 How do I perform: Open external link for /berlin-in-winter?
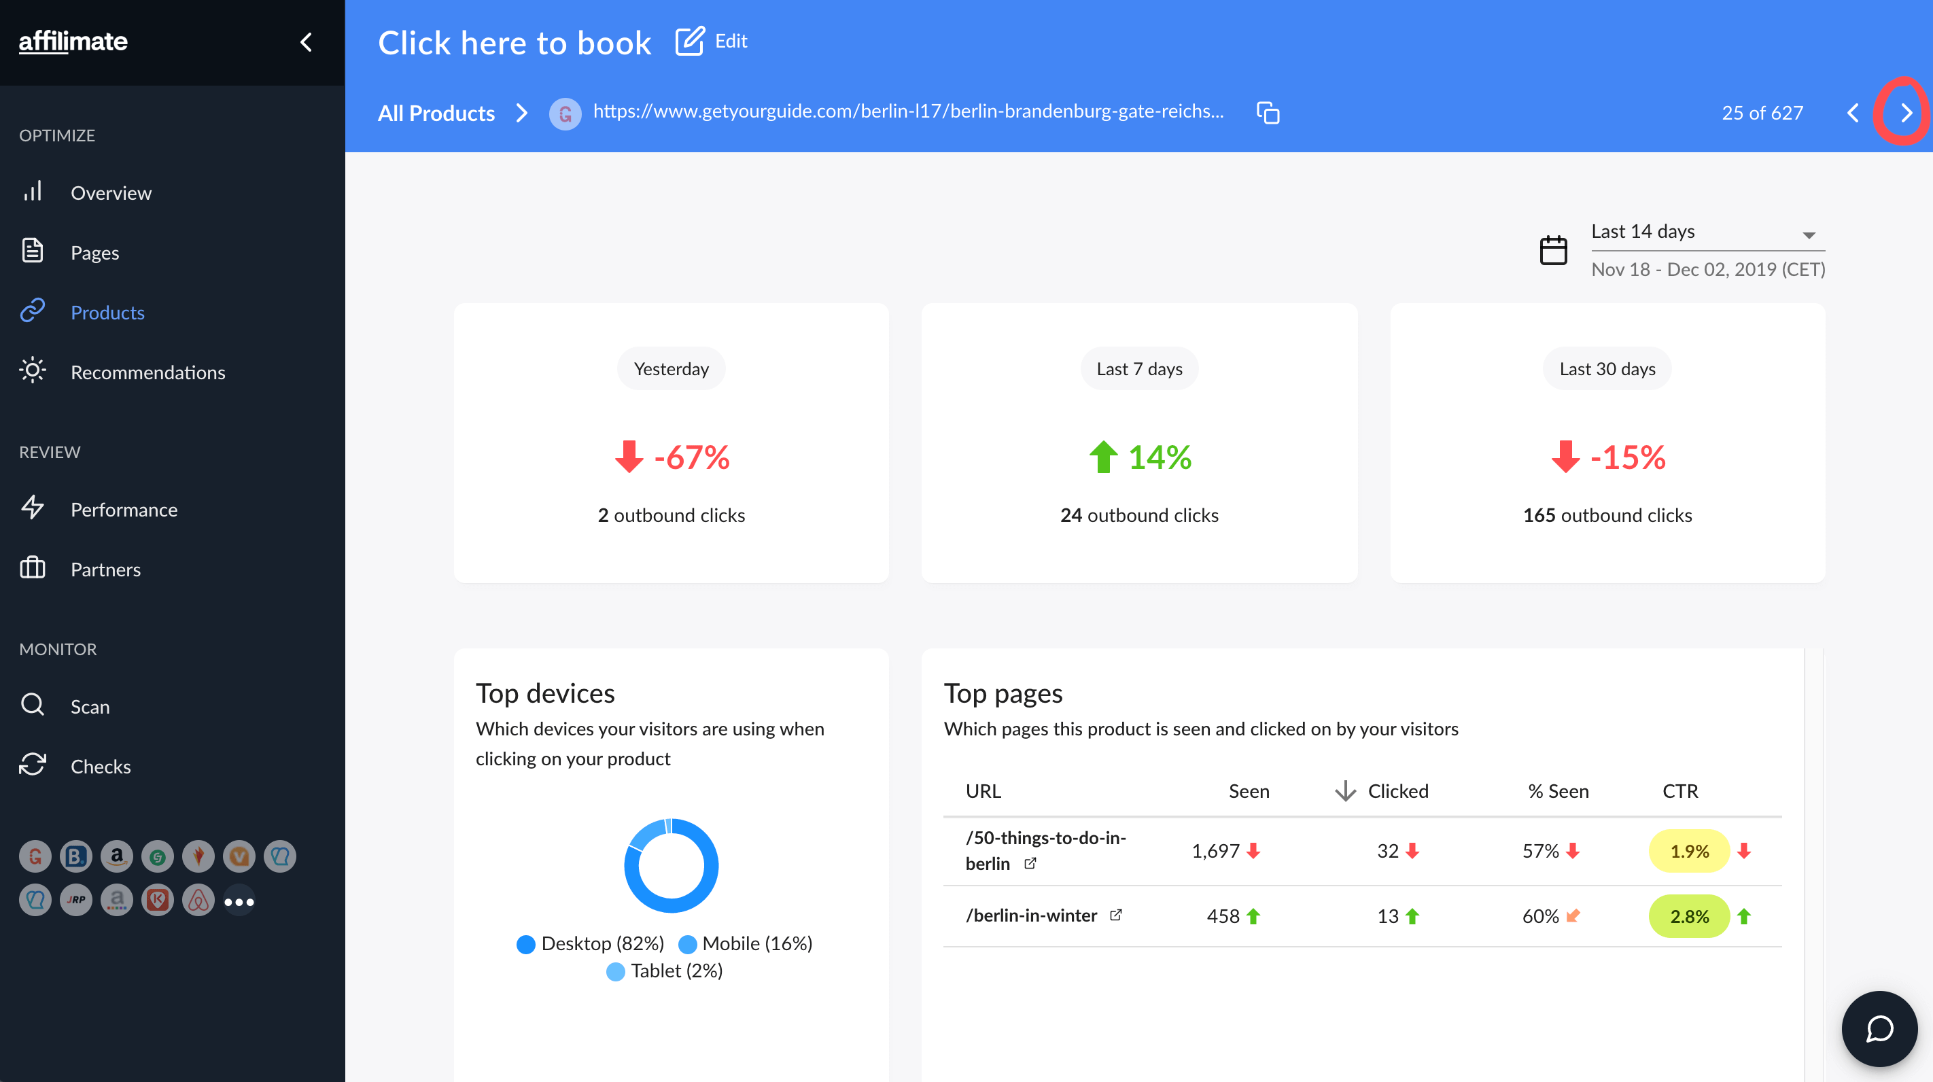pyautogui.click(x=1116, y=915)
